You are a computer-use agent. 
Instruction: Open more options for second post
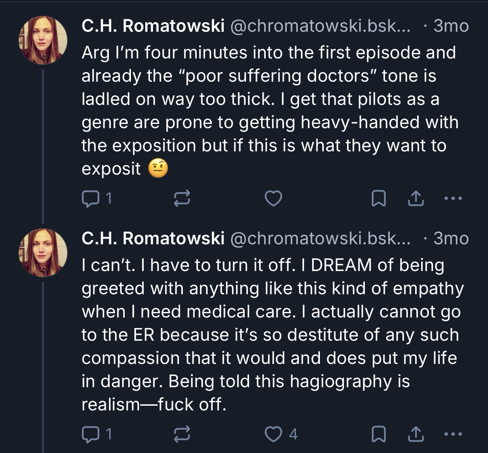pos(452,434)
